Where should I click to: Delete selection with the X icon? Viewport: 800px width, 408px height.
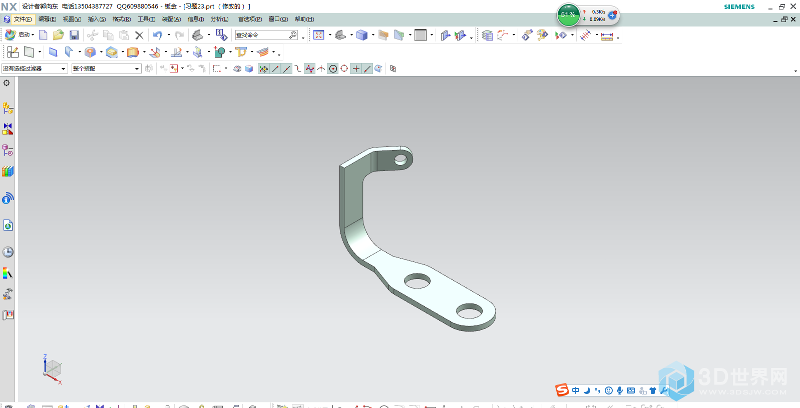pyautogui.click(x=139, y=35)
